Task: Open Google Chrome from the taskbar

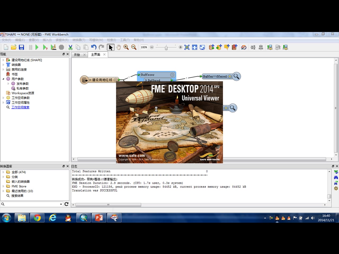Action: [x=37, y=218]
